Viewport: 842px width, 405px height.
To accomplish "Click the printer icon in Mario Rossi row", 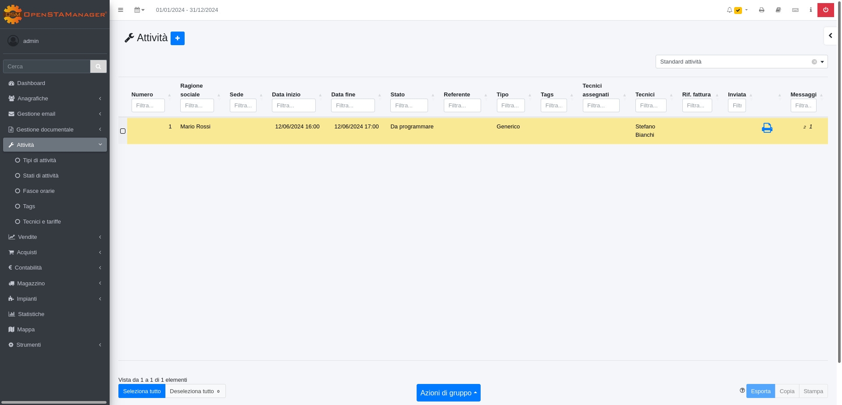I will point(767,128).
